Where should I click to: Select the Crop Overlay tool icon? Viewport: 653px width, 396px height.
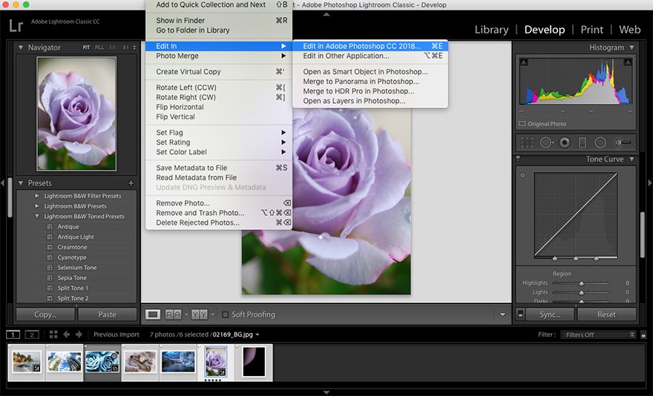tap(528, 142)
